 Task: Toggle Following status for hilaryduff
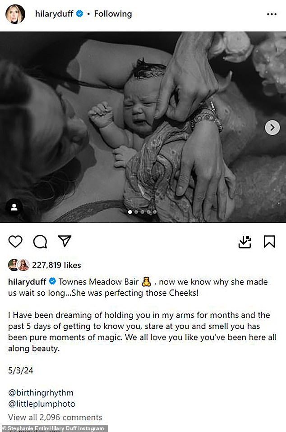[x=113, y=14]
